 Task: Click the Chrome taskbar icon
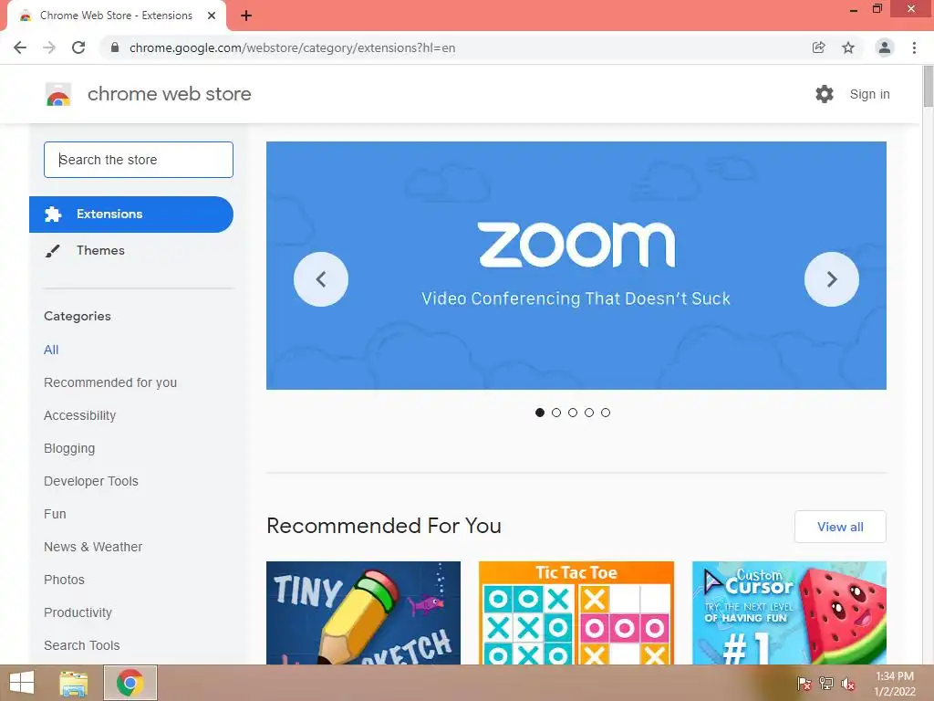click(130, 683)
